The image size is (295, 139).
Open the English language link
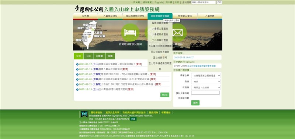pyautogui.click(x=159, y=3)
